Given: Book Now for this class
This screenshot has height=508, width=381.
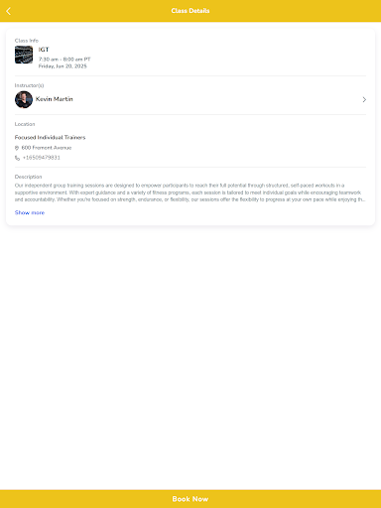Looking at the screenshot, I should click(x=190, y=499).
